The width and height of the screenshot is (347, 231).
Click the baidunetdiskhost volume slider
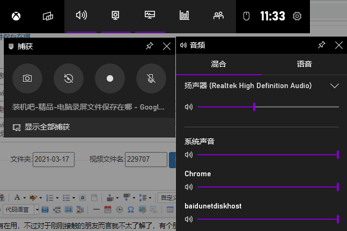(267, 219)
